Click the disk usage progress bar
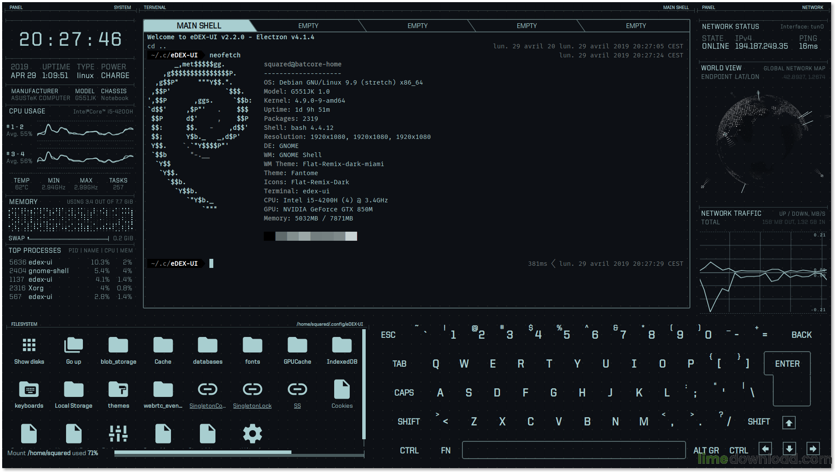 [239, 453]
